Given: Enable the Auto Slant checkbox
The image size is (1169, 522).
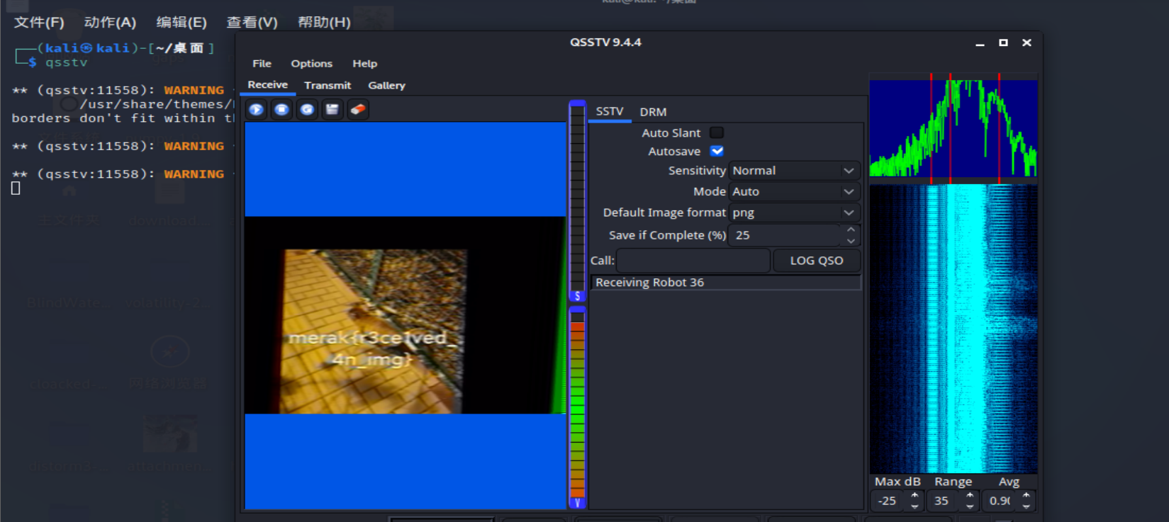Looking at the screenshot, I should (x=717, y=132).
